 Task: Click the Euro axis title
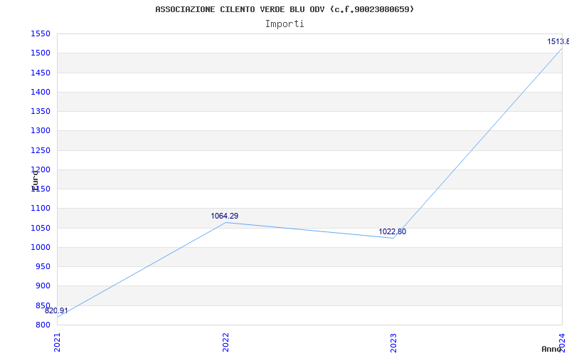pyautogui.click(x=35, y=181)
